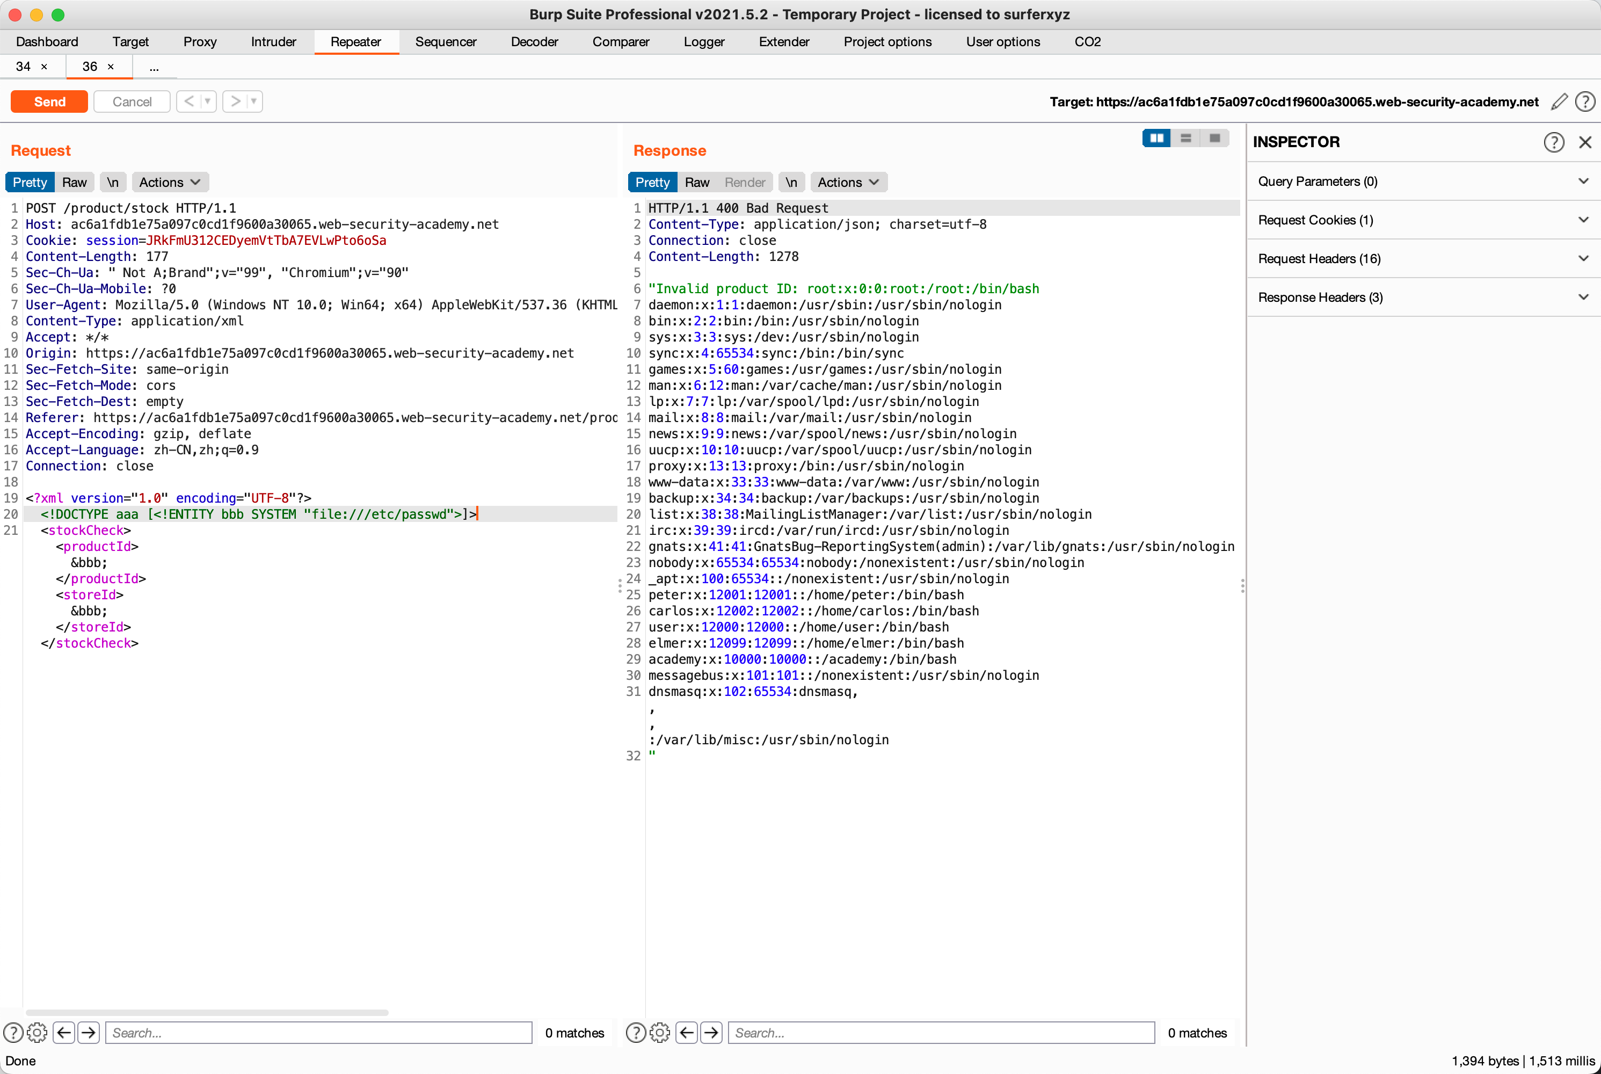Open the Sequencer tab
The image size is (1601, 1074).
tap(446, 42)
